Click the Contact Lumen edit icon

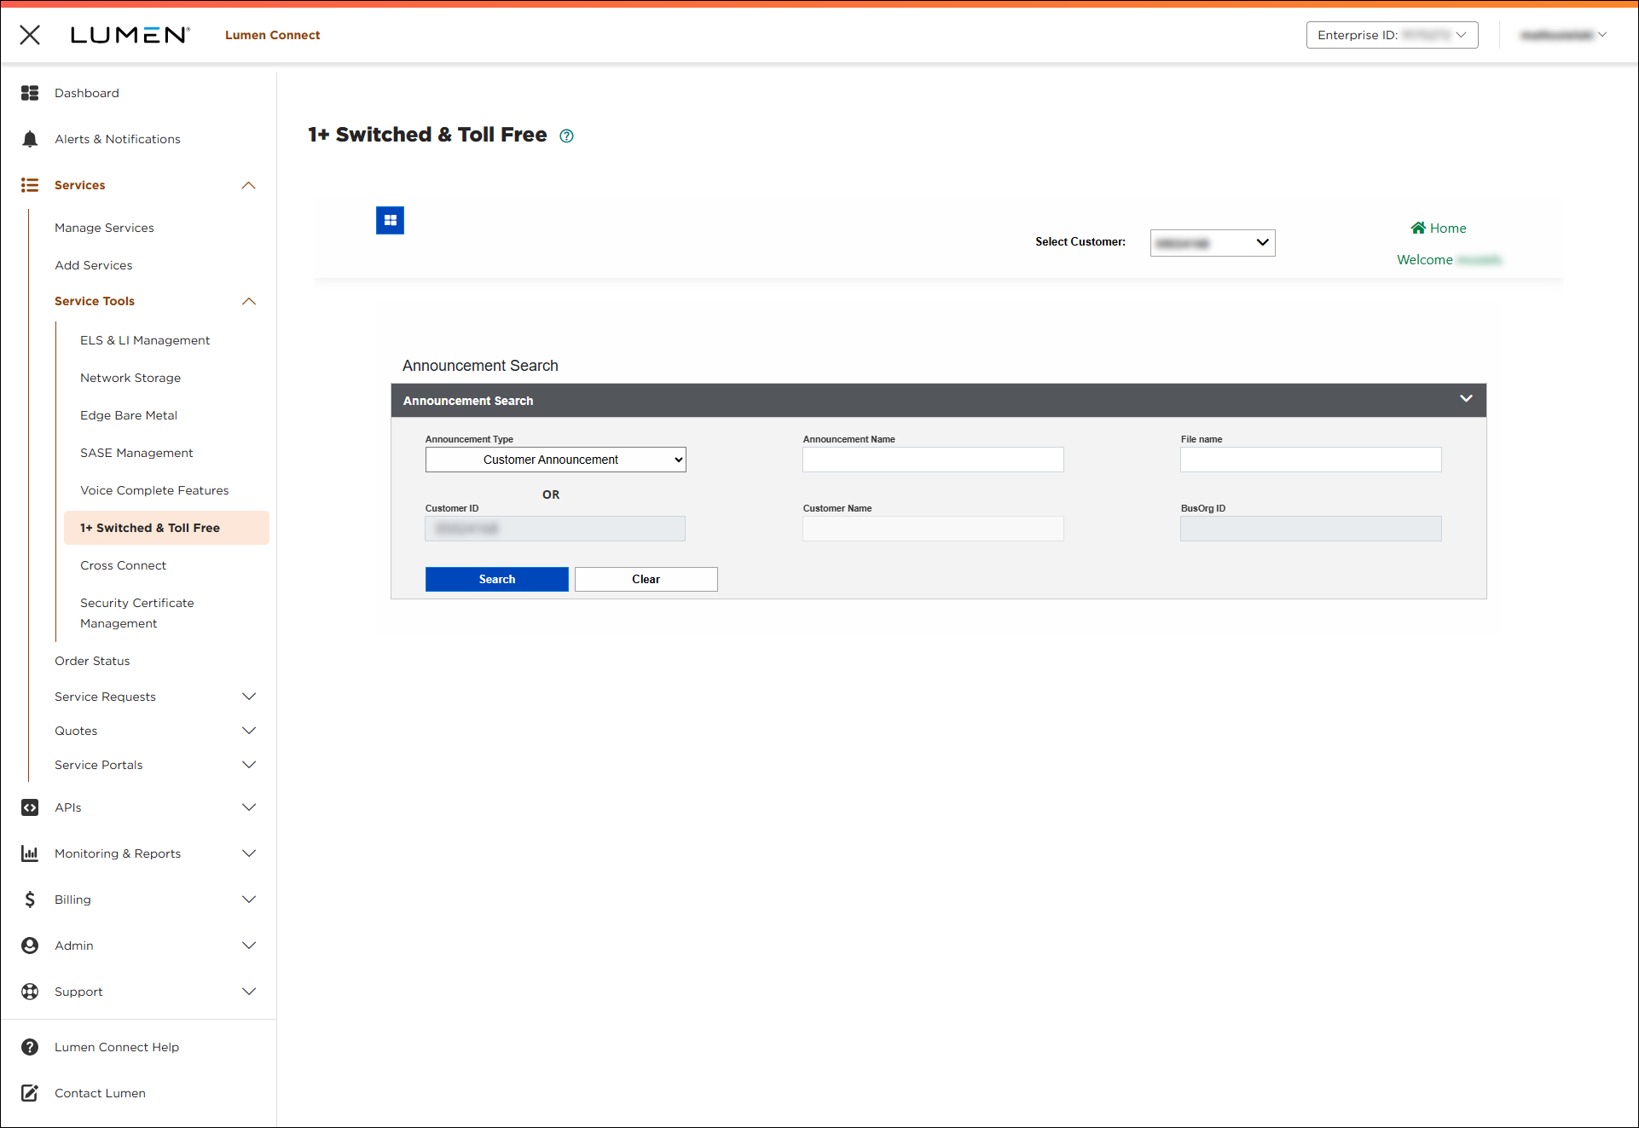pyautogui.click(x=30, y=1093)
